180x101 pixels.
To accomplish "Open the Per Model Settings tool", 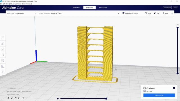I will point(3,61).
